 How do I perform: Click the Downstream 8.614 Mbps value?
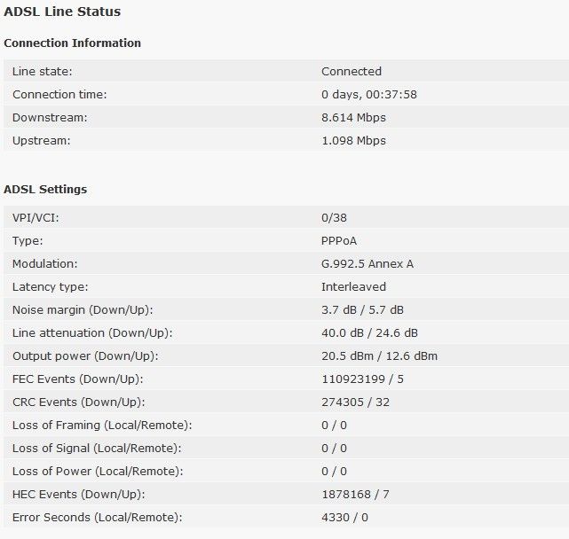353,117
